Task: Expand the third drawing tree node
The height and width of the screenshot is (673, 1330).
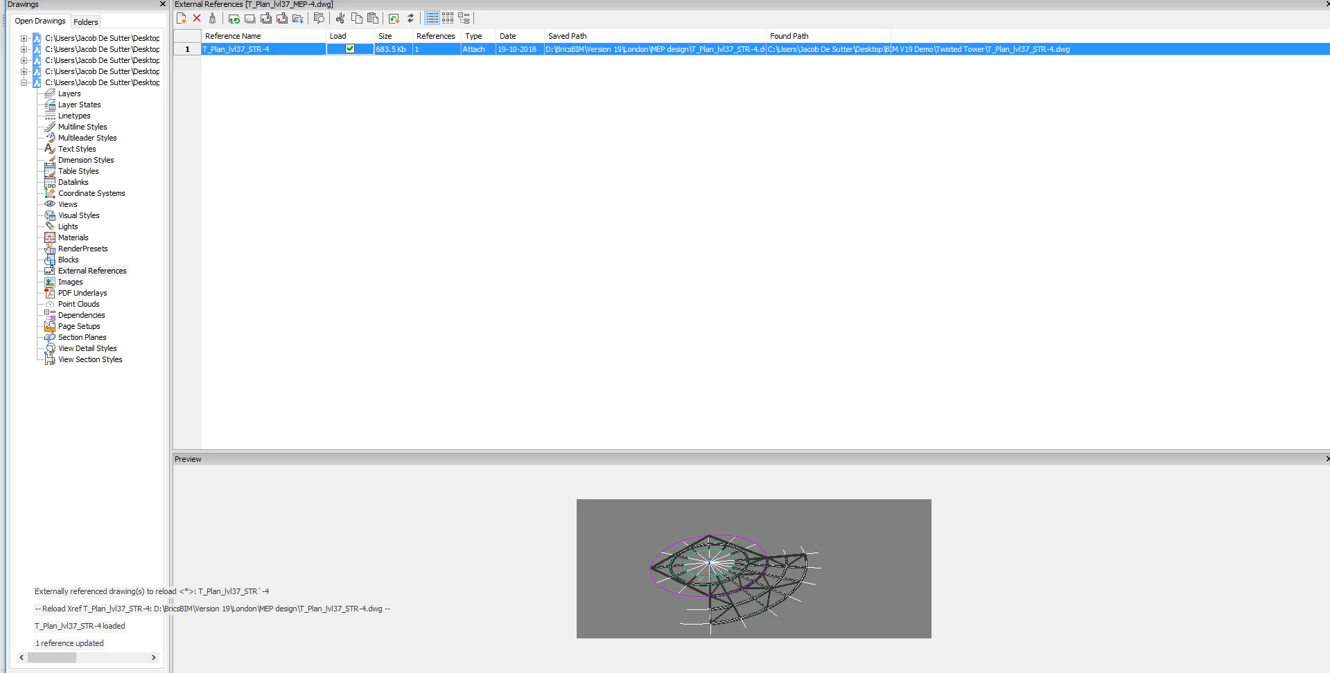Action: [x=24, y=60]
